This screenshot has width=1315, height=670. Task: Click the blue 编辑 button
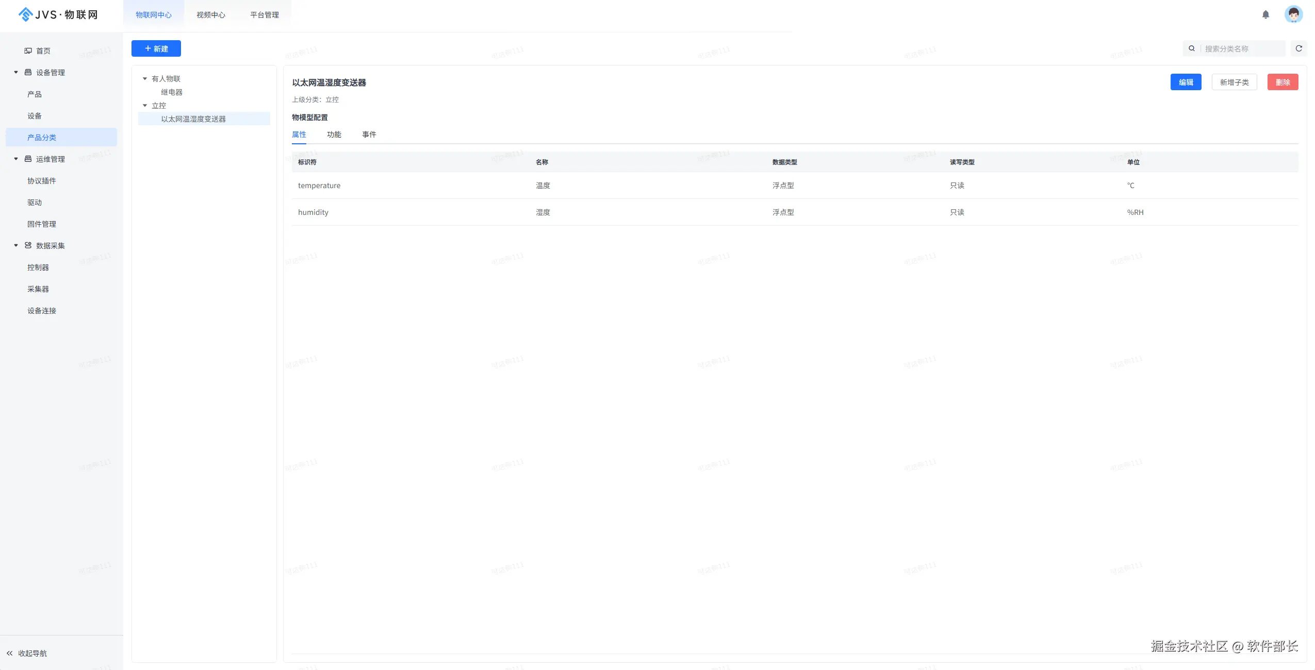click(x=1186, y=82)
